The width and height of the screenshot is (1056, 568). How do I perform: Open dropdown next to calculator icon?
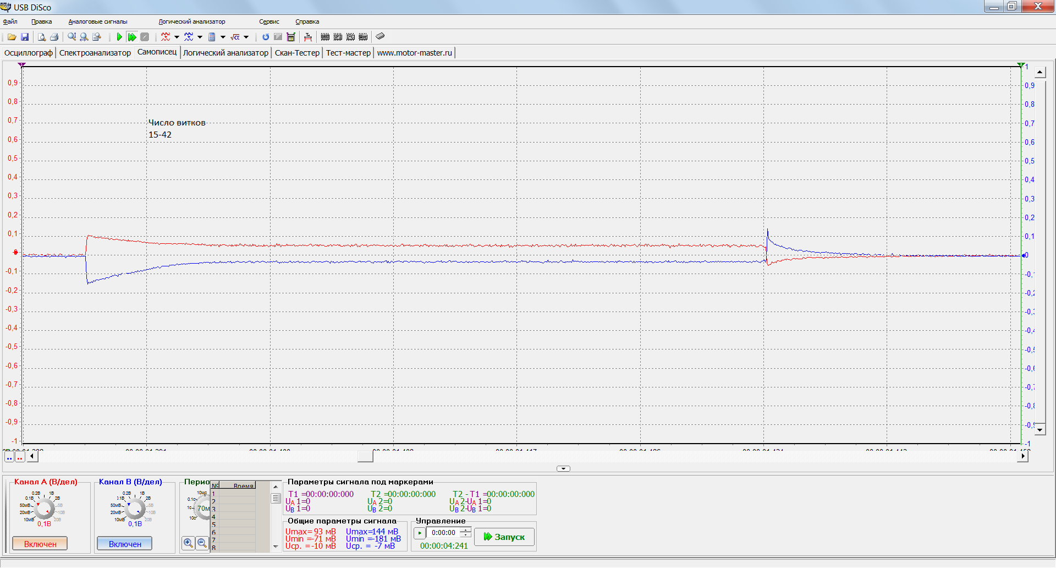[x=223, y=37]
